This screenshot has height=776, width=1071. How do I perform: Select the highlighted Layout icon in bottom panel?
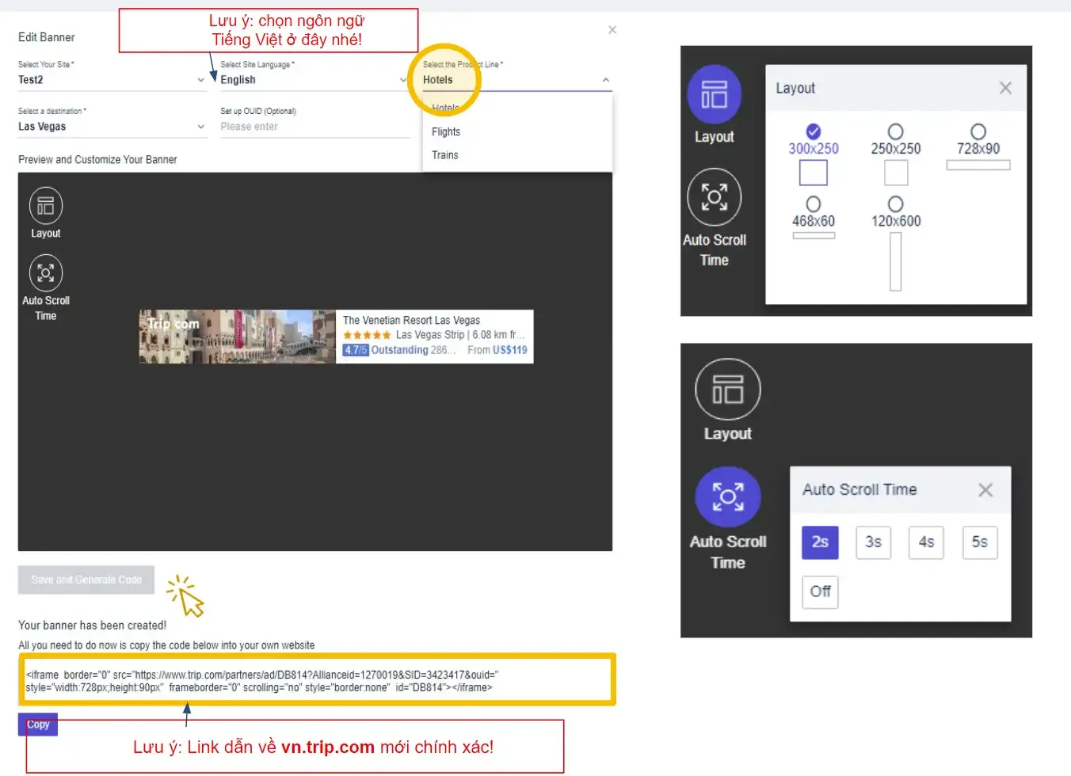coord(727,398)
